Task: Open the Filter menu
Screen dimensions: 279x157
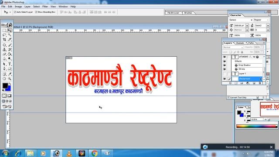Action: point(45,7)
